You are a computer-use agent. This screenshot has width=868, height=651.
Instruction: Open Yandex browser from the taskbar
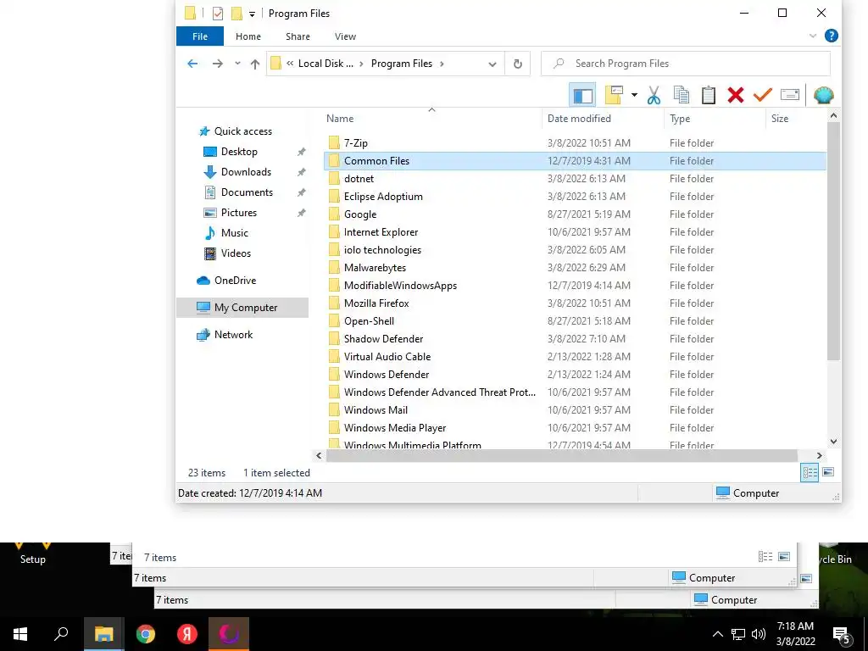click(187, 634)
